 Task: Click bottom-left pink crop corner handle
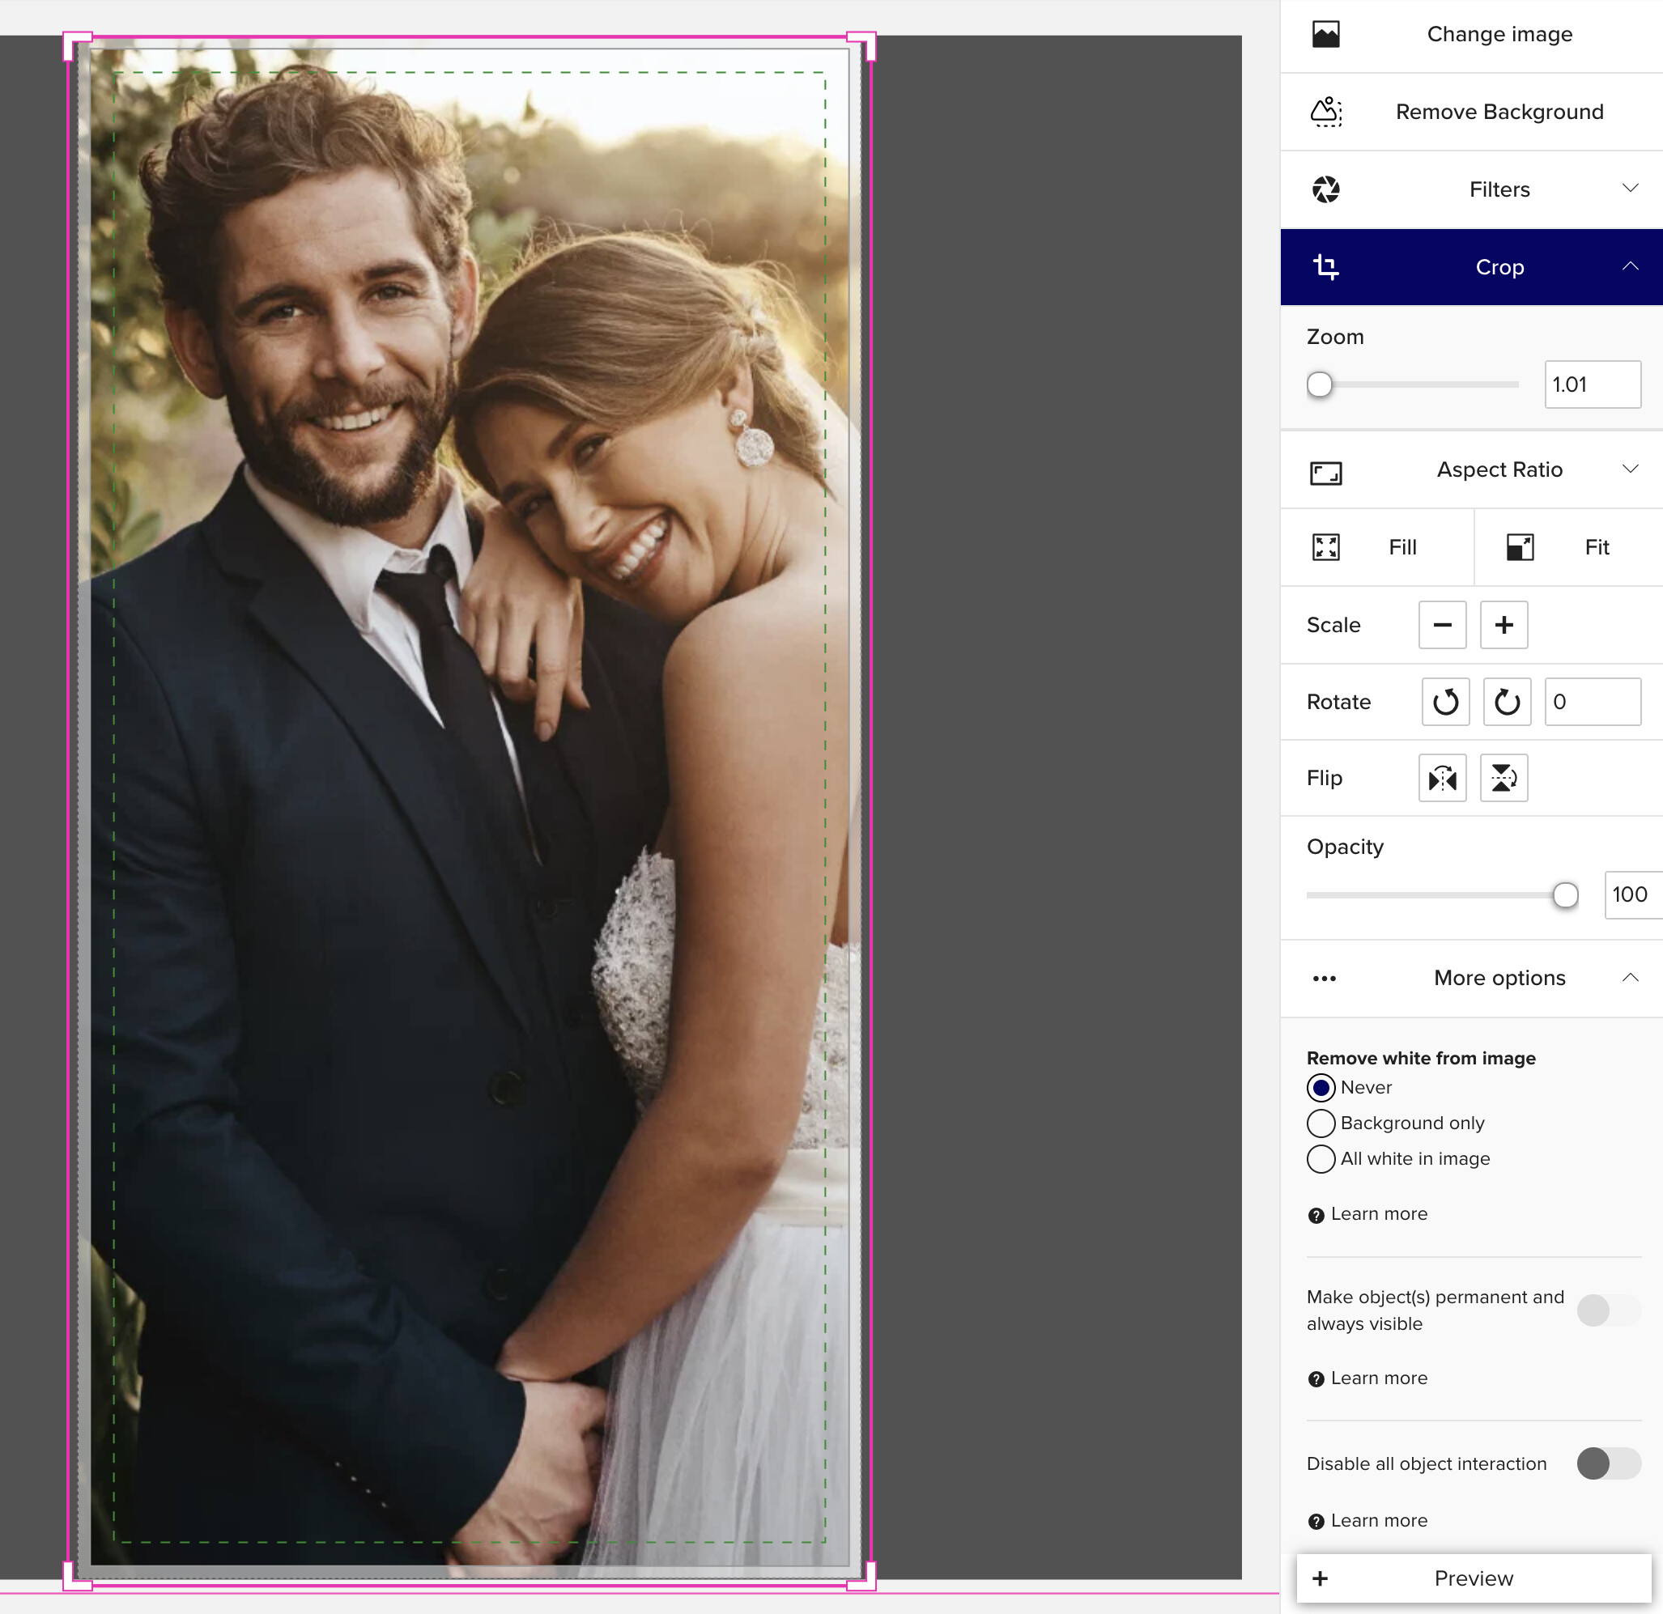coord(77,1577)
